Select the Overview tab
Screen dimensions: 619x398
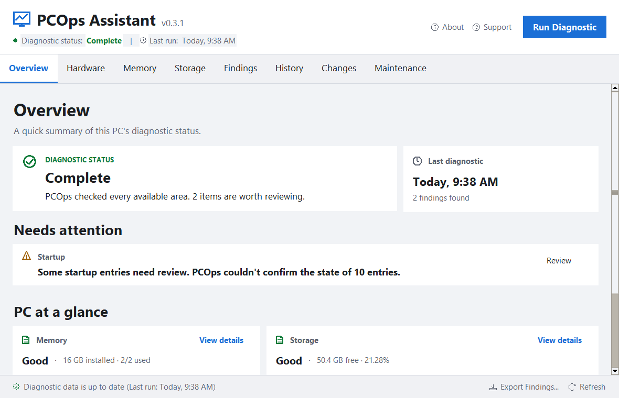pyautogui.click(x=29, y=68)
